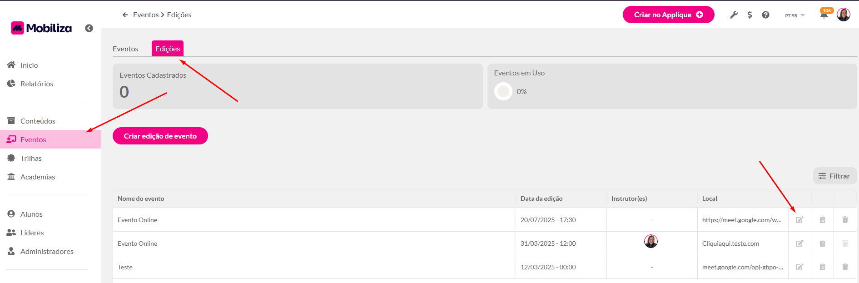Select the Edições tab
The height and width of the screenshot is (283, 859).
168,49
